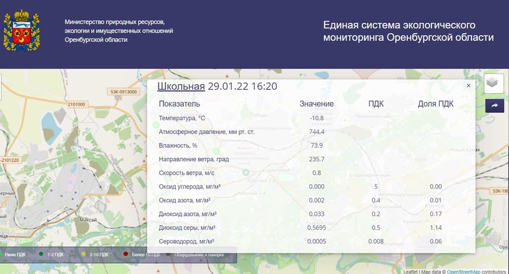Click the Сероводород value 0.0005
The height and width of the screenshot is (274, 509).
pos(316,241)
